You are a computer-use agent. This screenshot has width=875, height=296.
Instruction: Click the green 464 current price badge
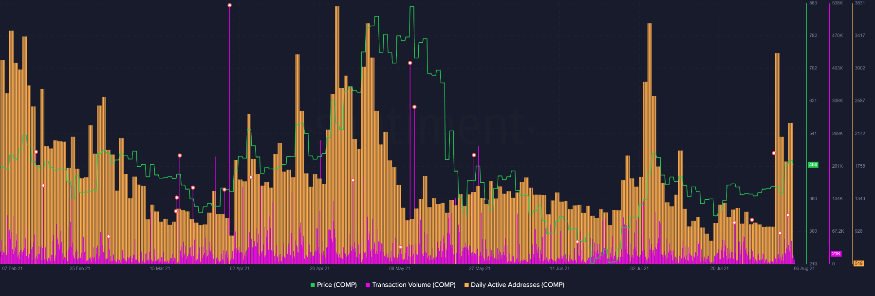click(x=813, y=165)
